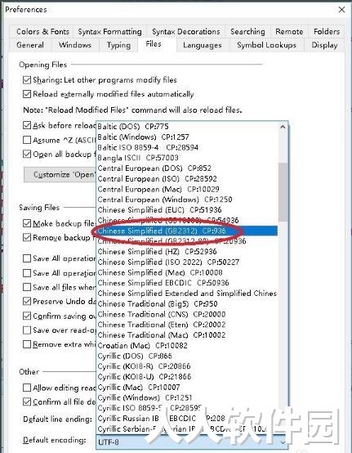
Task: Expand the Default encoding UTF-8 dropdown arrow
Action: coord(283,442)
